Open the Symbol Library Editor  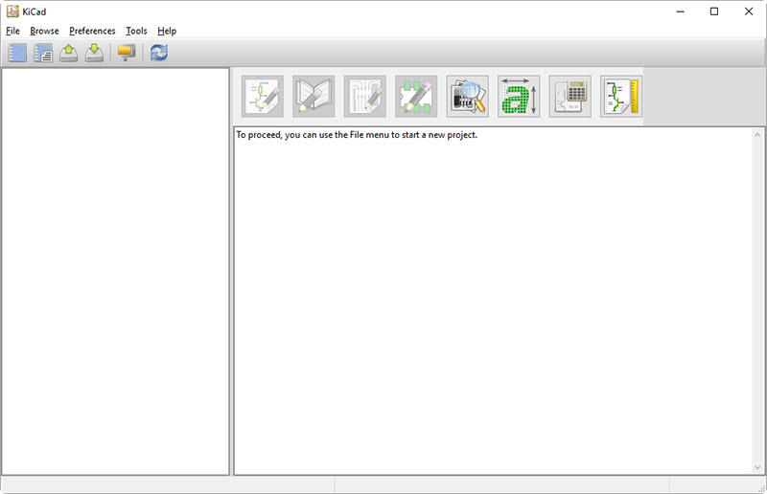pyautogui.click(x=314, y=97)
